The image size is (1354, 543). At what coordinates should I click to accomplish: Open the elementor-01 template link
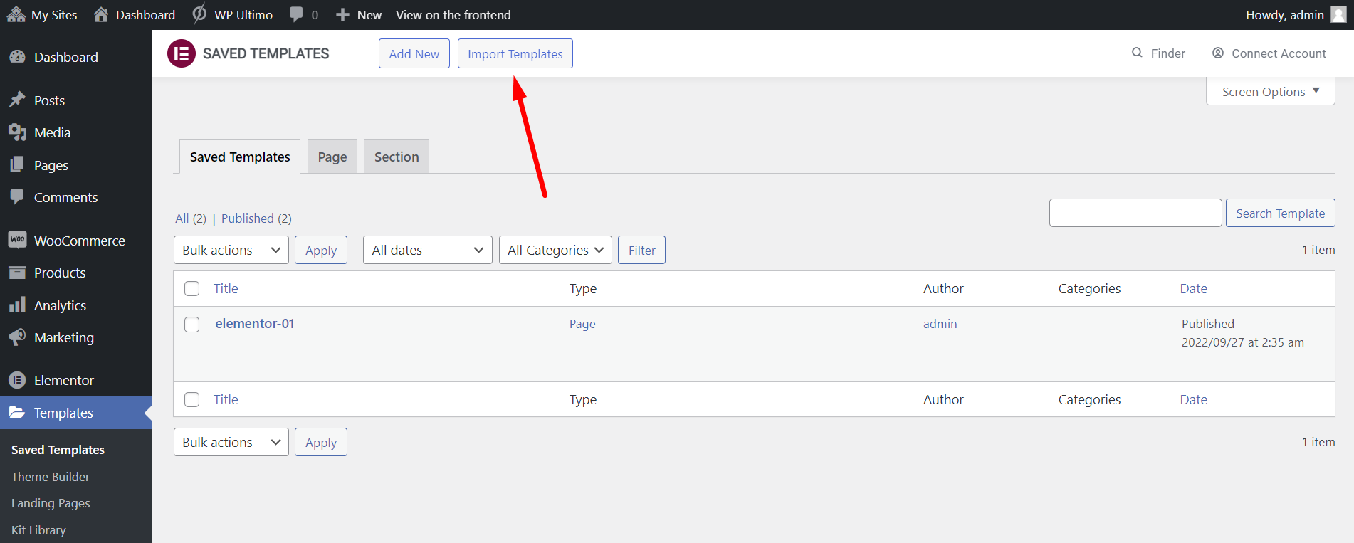point(255,323)
